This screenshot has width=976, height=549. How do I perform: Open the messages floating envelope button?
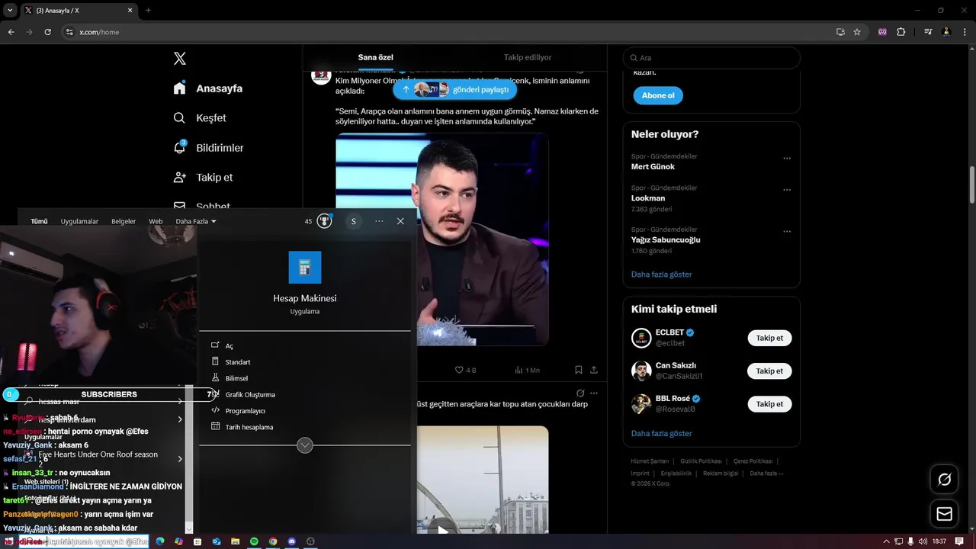[944, 514]
